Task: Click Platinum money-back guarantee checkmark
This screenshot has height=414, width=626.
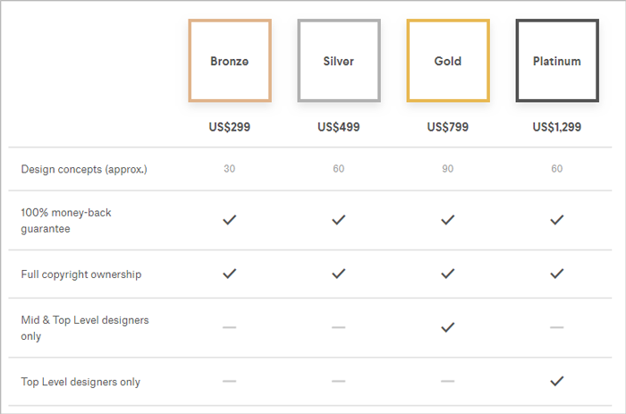Action: (x=557, y=220)
